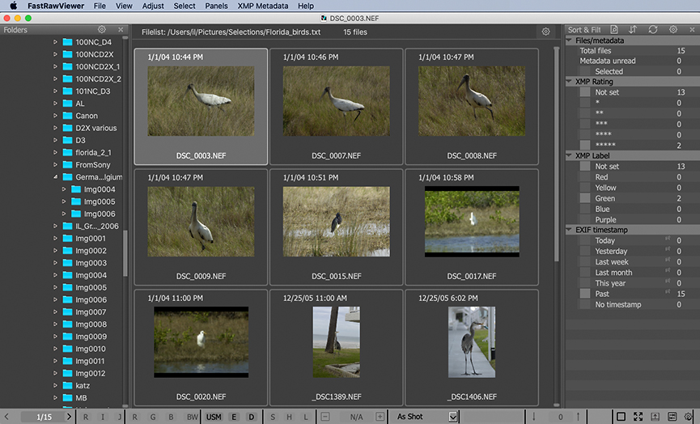Toggle the Past EXIF timestamp filter
Viewport: 700px width, 424px height.
(x=585, y=294)
